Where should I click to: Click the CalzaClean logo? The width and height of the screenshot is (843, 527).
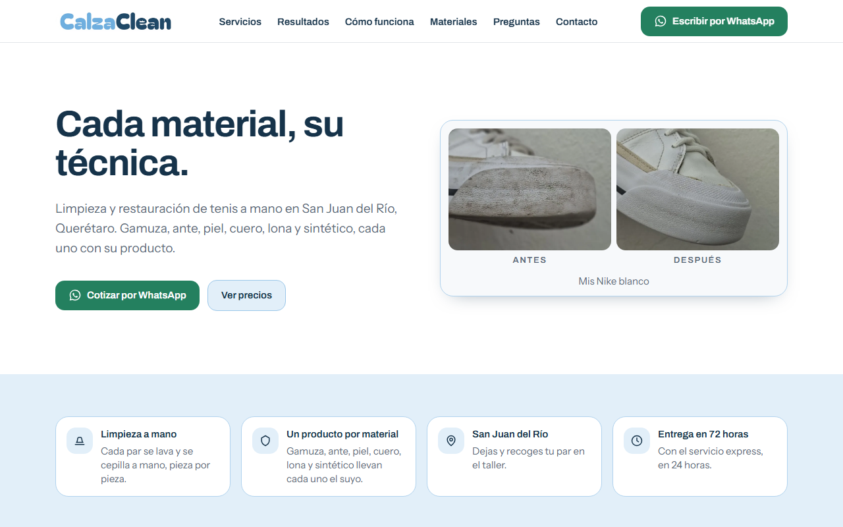(115, 22)
